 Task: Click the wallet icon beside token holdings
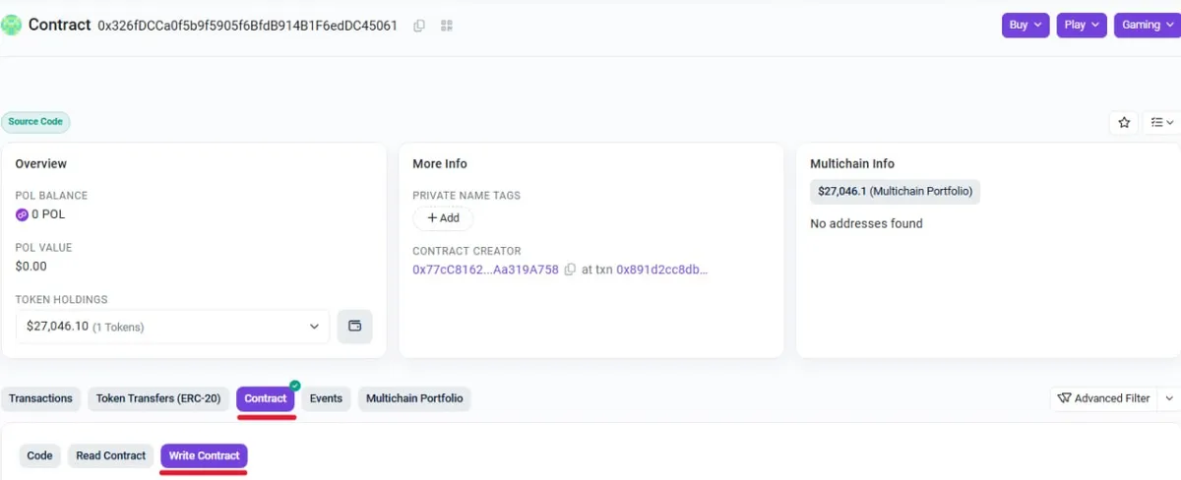coord(354,327)
